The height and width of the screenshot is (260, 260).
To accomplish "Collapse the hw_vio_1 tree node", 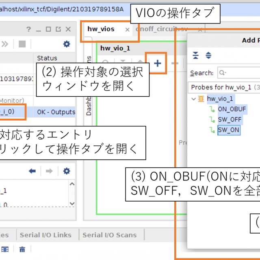I will point(193,99).
